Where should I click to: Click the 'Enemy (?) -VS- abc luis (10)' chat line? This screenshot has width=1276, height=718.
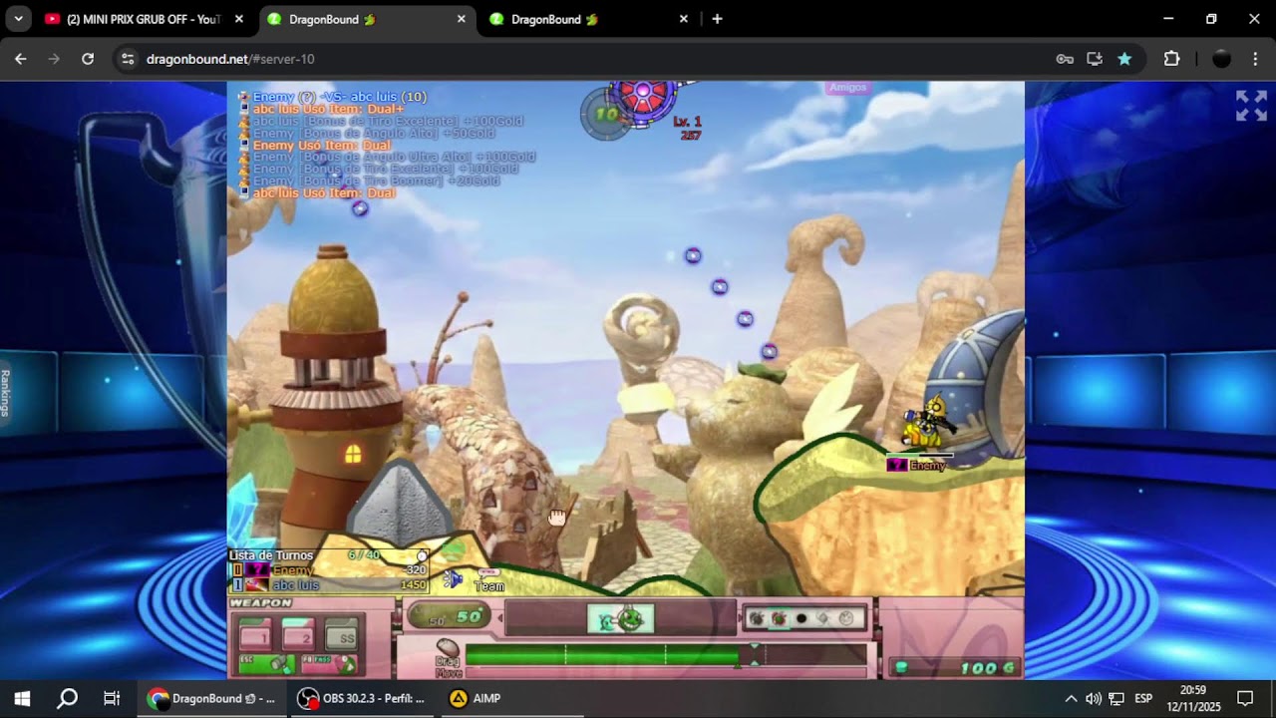point(339,97)
